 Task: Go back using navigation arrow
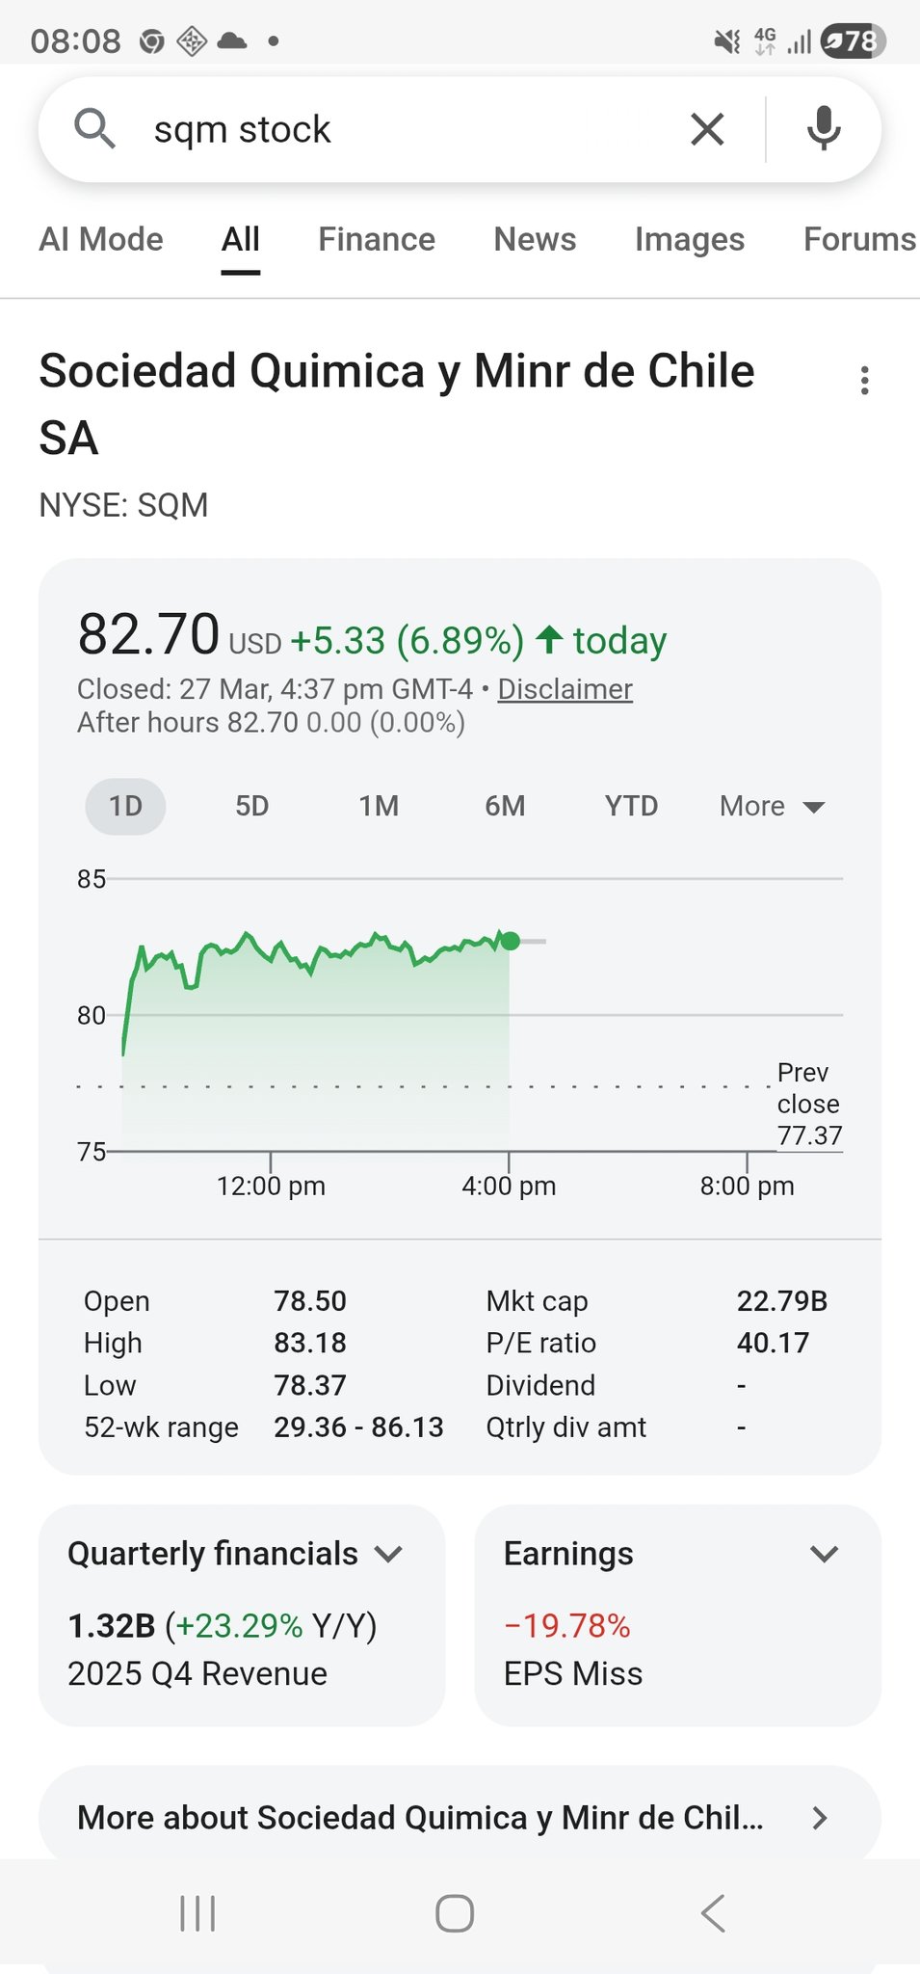(x=713, y=1913)
